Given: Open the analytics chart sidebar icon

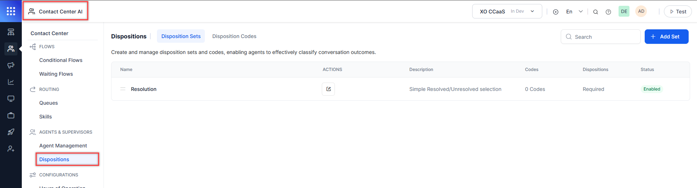Looking at the screenshot, I should pos(11,82).
